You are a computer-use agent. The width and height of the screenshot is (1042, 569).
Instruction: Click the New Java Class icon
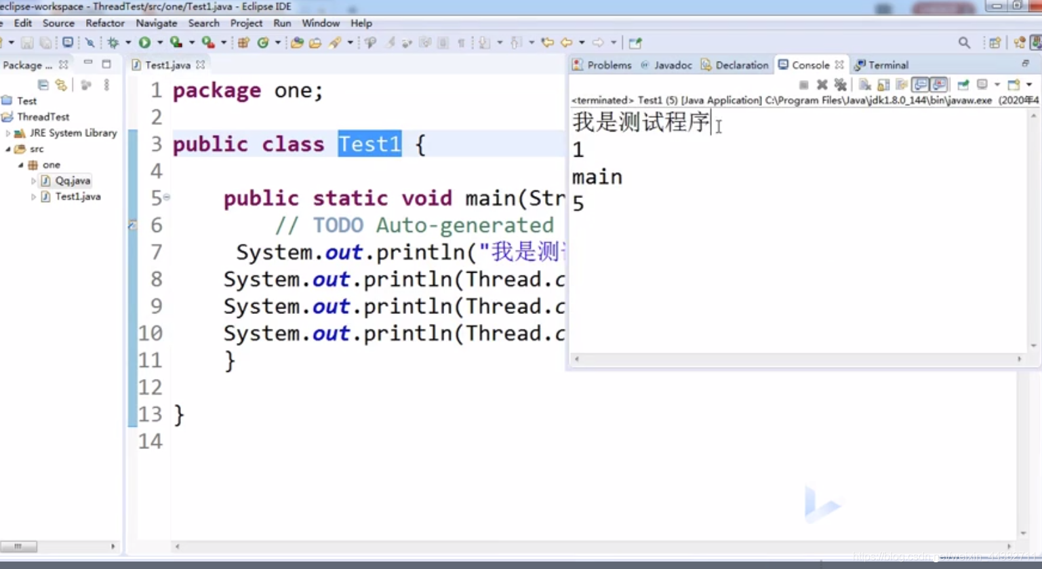click(263, 43)
